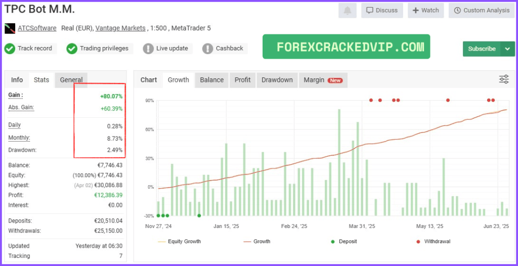Screen dimensions: 518x266
Task: Toggle Growth legend series
Action: click(256, 242)
